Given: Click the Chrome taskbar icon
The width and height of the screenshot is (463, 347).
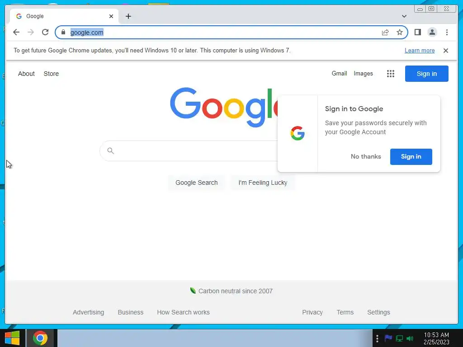Looking at the screenshot, I should click(x=40, y=338).
